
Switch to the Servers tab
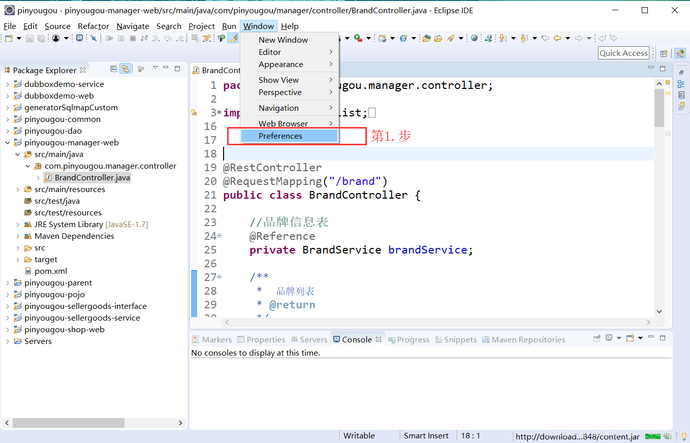pyautogui.click(x=309, y=339)
